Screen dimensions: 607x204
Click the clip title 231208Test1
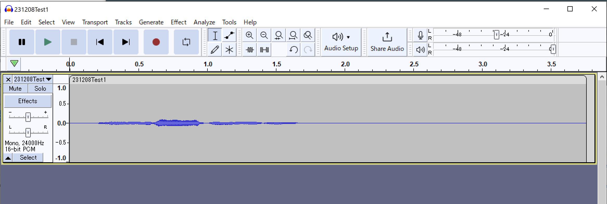click(89, 80)
